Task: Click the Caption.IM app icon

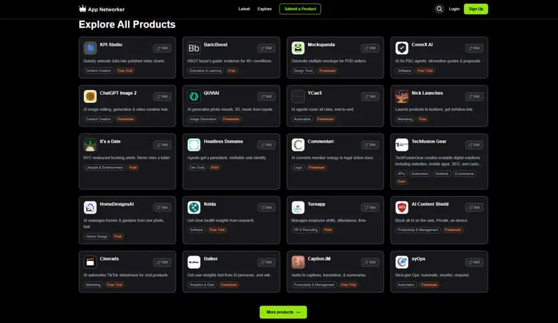Action: pos(298,262)
